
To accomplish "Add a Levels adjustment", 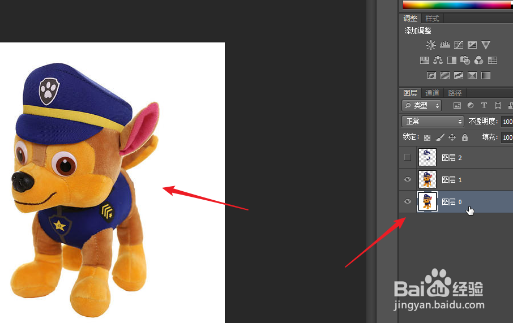I will tap(444, 45).
